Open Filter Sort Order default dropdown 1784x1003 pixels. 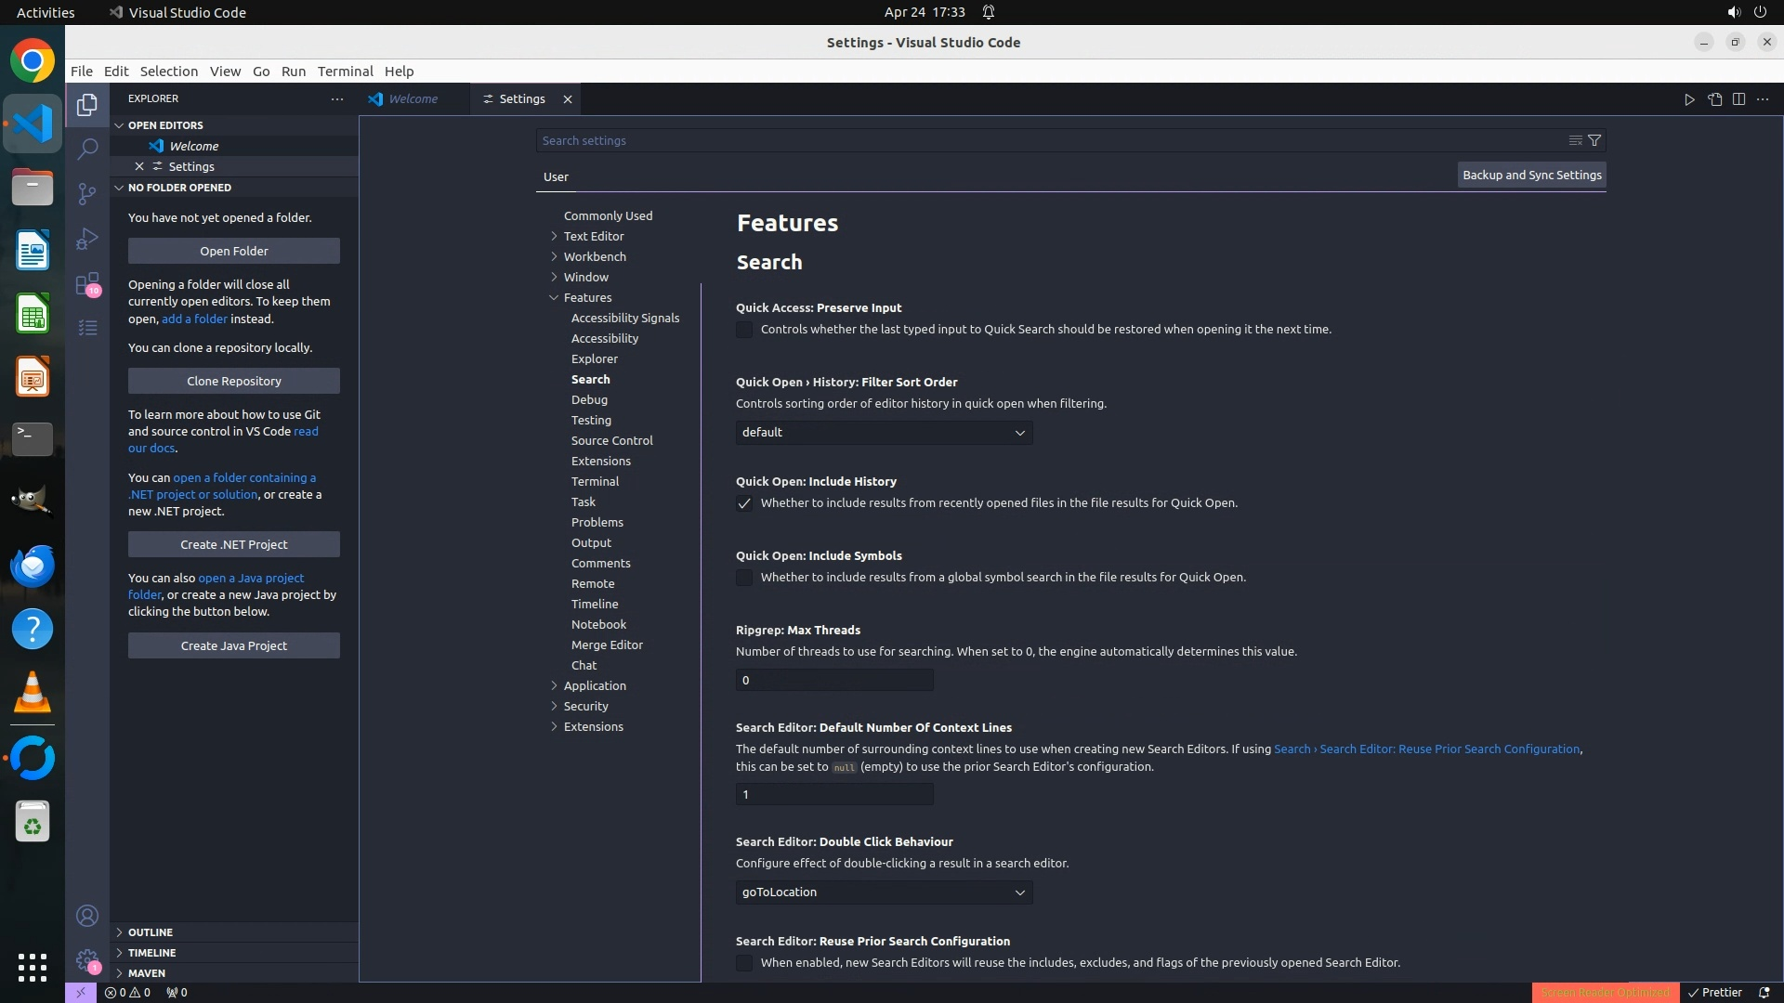coord(884,433)
